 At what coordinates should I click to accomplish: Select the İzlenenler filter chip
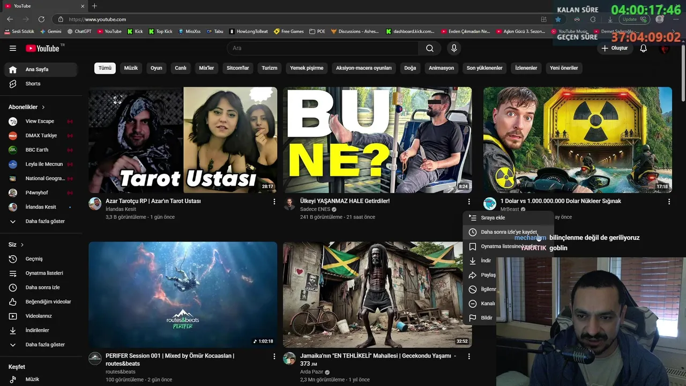(x=526, y=68)
